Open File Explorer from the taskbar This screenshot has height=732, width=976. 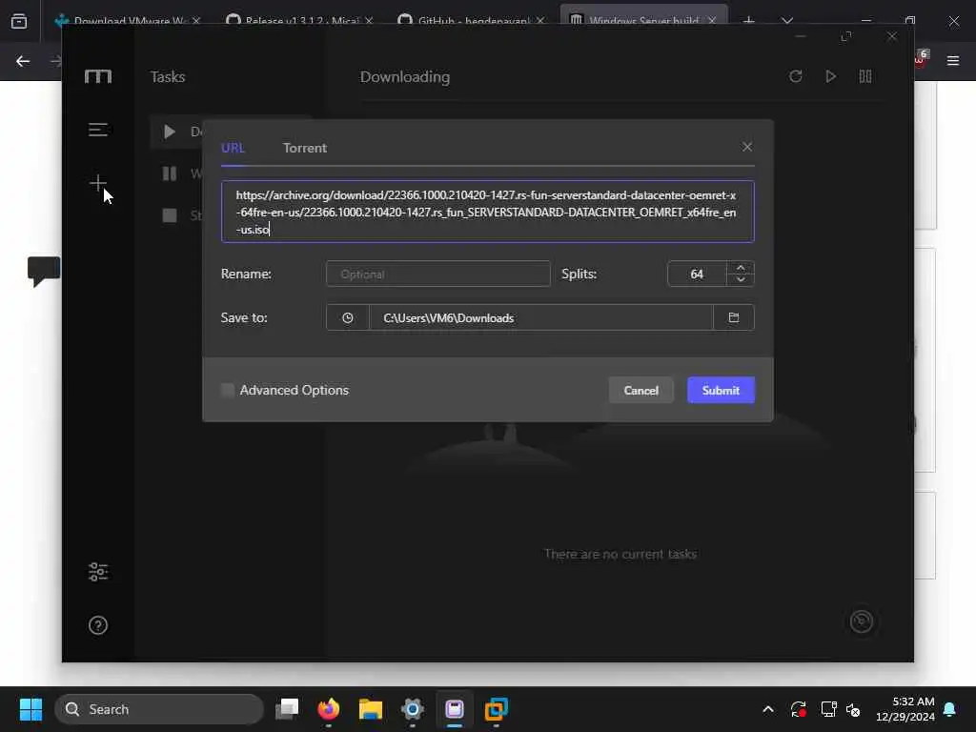371,709
